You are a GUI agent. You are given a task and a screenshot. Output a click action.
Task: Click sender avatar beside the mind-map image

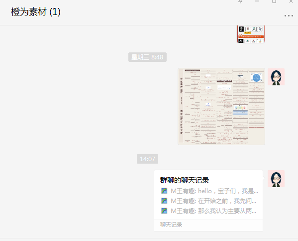[276, 77]
